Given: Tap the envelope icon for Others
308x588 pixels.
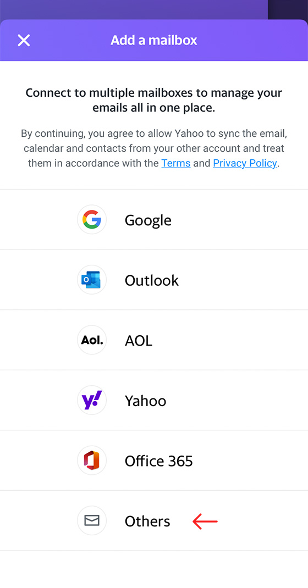Looking at the screenshot, I should tap(92, 520).
